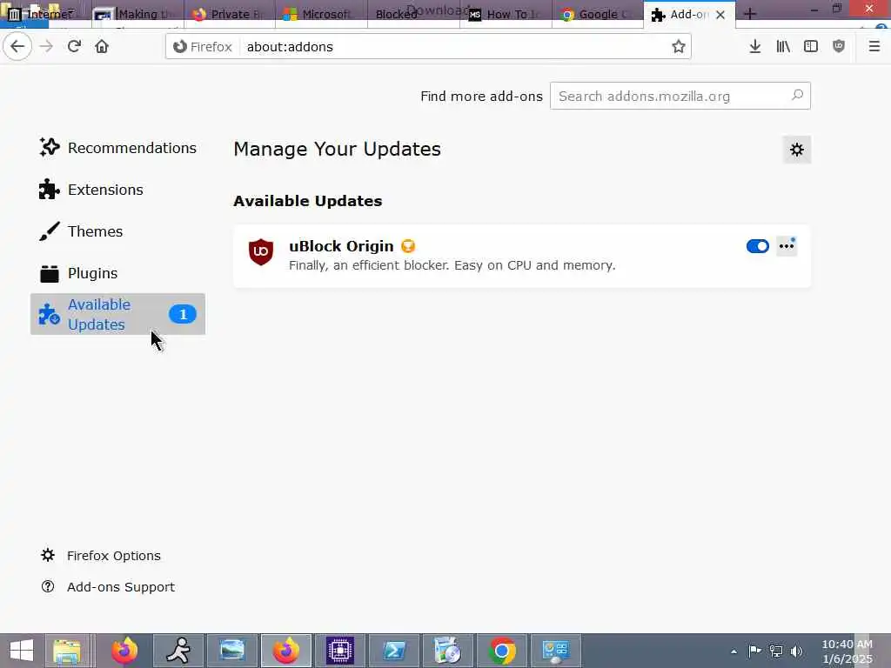Viewport: 891px width, 668px height.
Task: Switch to the Private Browsing tab
Action: 230,14
